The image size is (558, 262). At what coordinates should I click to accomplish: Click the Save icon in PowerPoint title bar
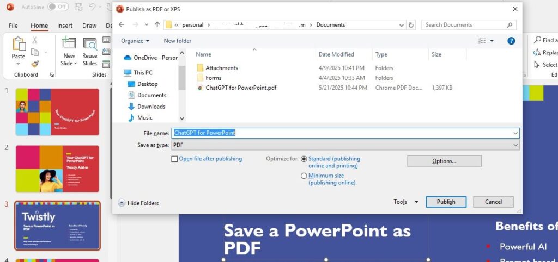coord(78,7)
